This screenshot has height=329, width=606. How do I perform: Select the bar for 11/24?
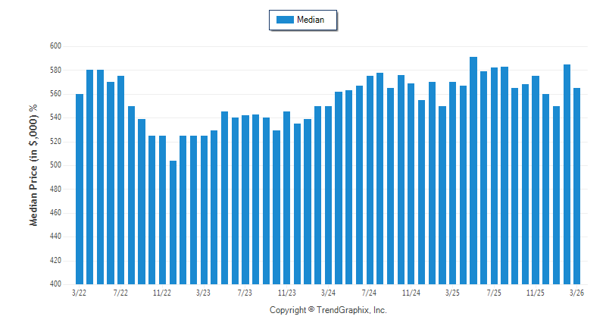point(411,184)
